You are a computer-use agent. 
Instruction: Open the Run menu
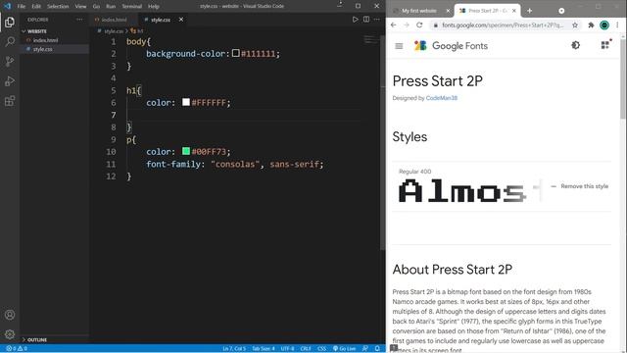click(111, 6)
